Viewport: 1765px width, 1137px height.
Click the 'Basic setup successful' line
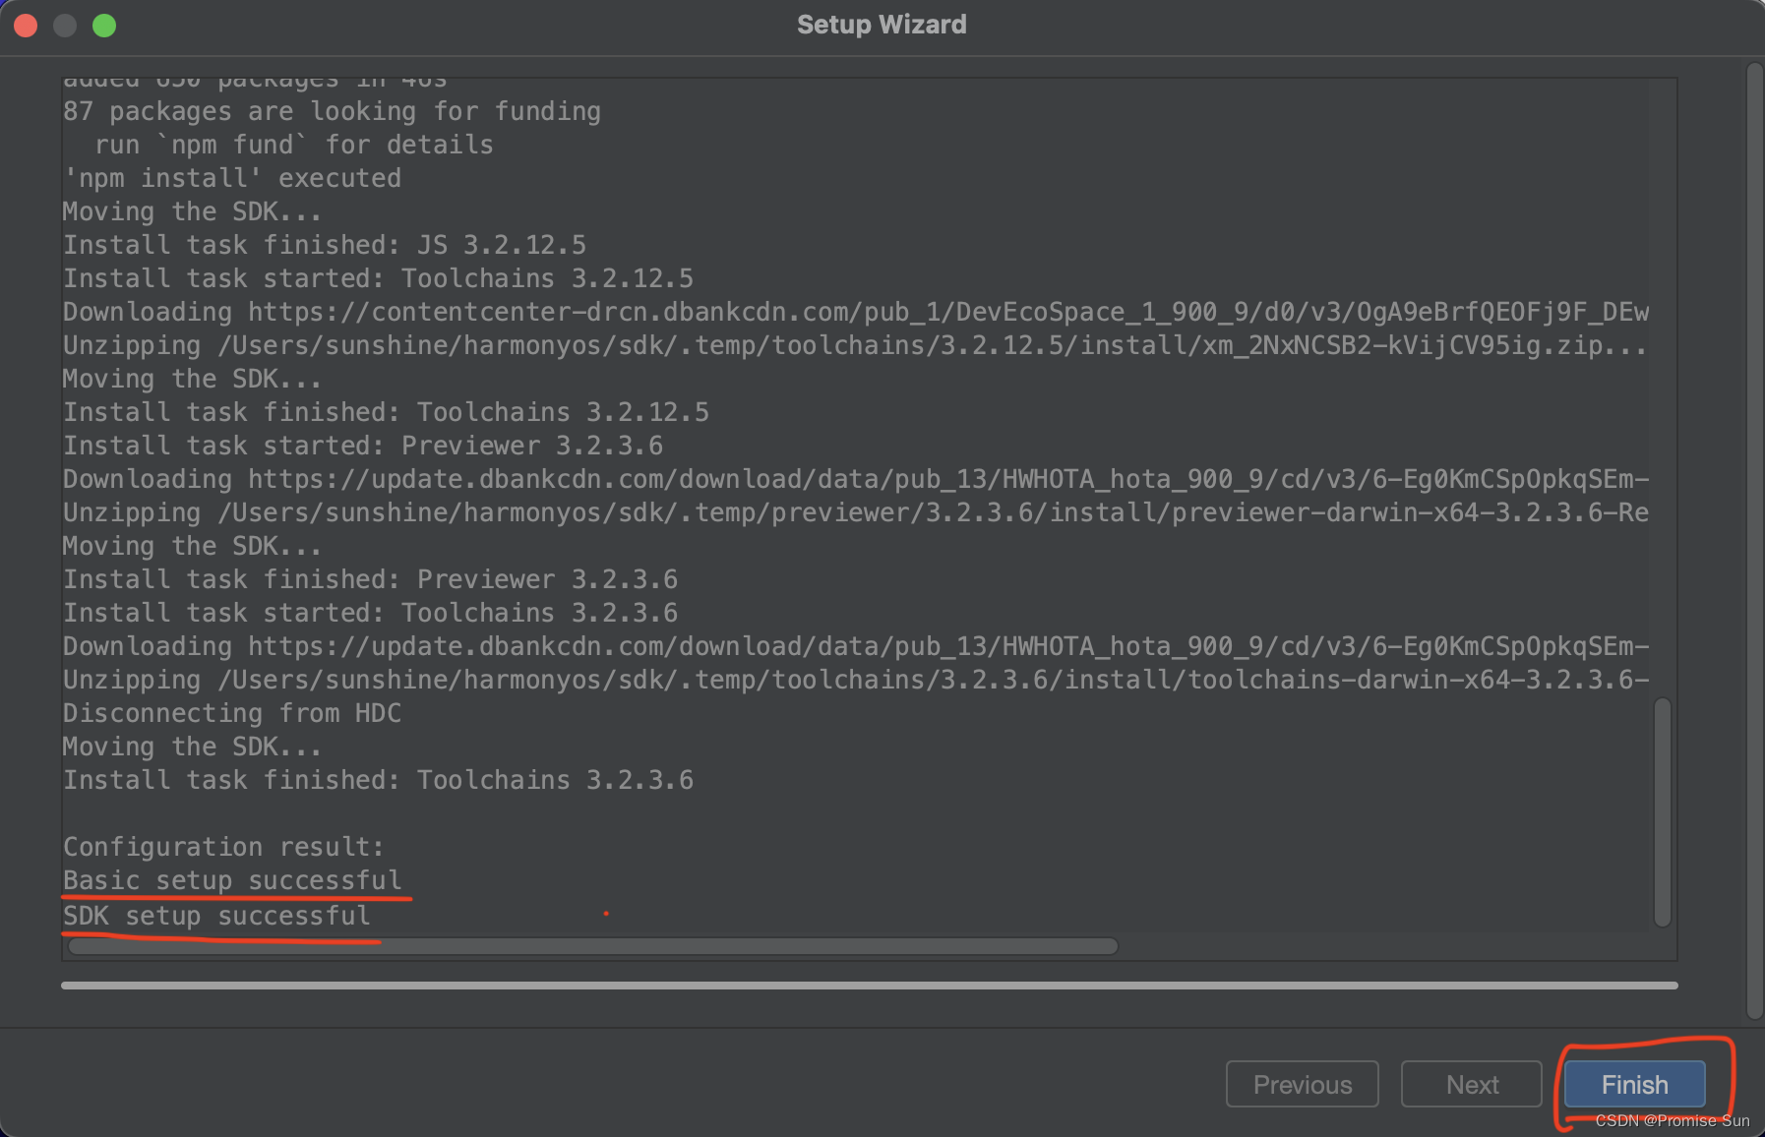click(232, 880)
